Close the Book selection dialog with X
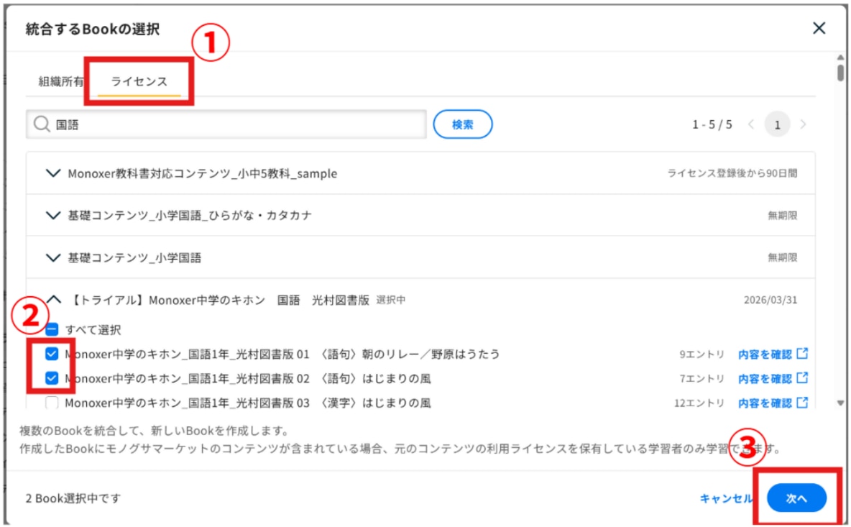 [819, 29]
